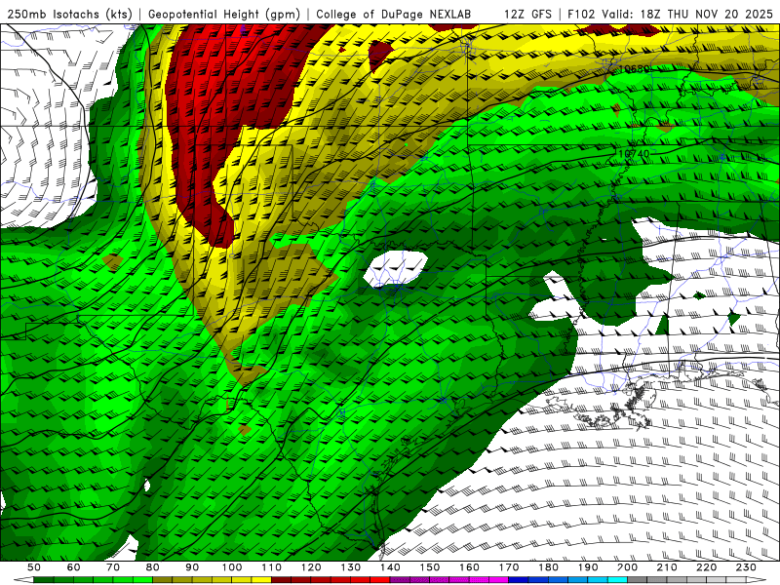Viewport: 780px width, 585px height.
Task: Click the '10740' height contour label
Action: click(x=634, y=154)
